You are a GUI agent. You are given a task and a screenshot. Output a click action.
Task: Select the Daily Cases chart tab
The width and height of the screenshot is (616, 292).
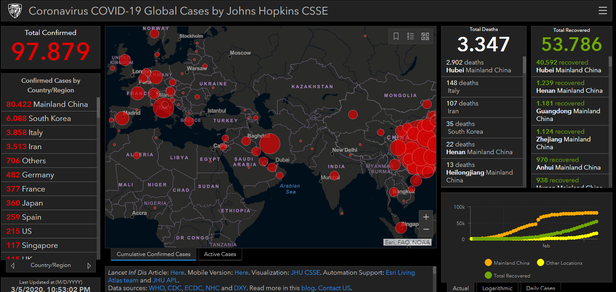[541, 288]
